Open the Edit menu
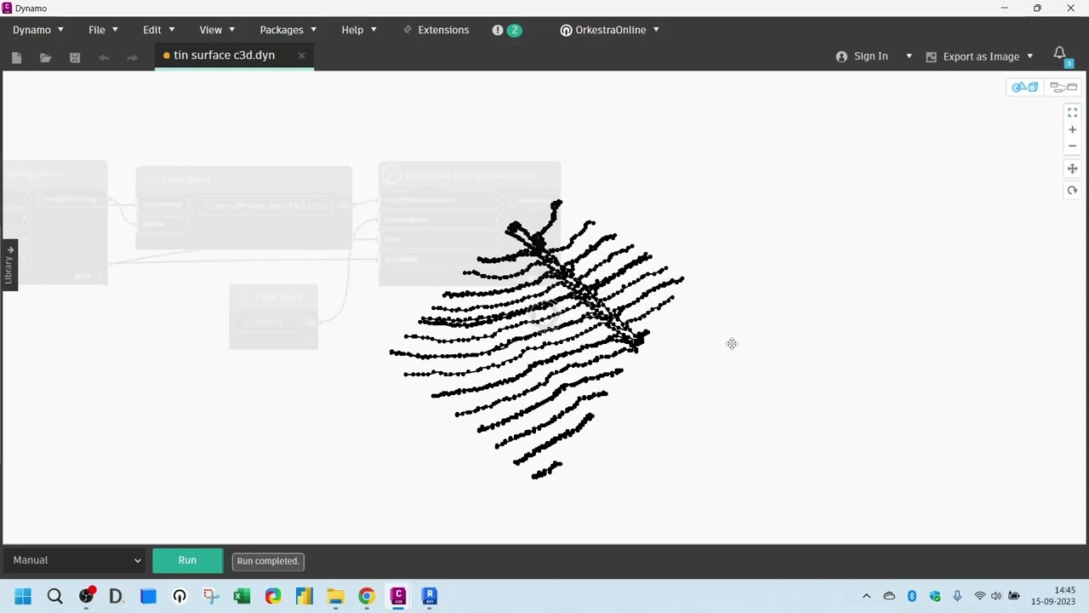Image resolution: width=1089 pixels, height=613 pixels. click(x=159, y=30)
